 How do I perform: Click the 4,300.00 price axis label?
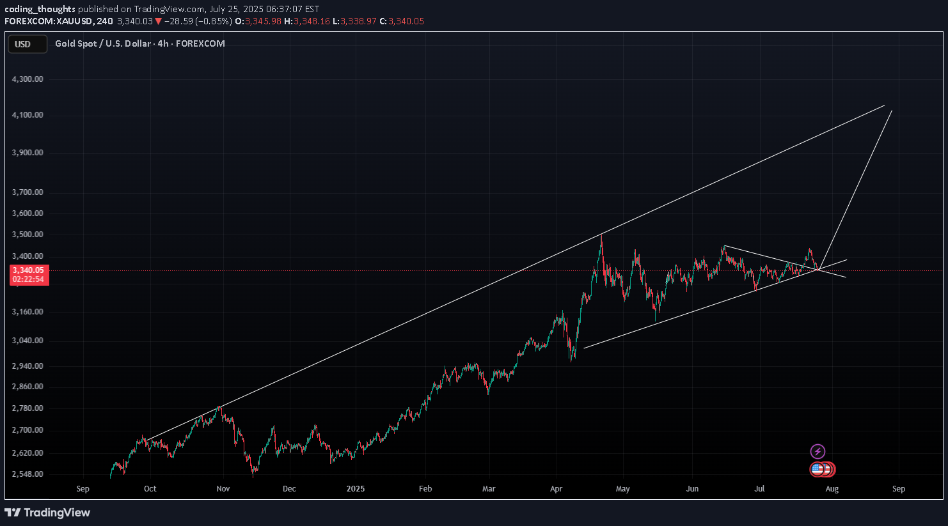[28, 79]
